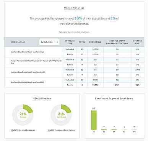The height and width of the screenshot is (141, 148).
Task: Click Anthem HSA Family deductible cell
Action: (95, 54)
